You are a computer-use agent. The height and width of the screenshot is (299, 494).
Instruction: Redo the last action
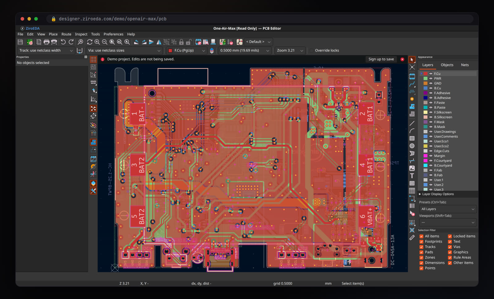[71, 42]
